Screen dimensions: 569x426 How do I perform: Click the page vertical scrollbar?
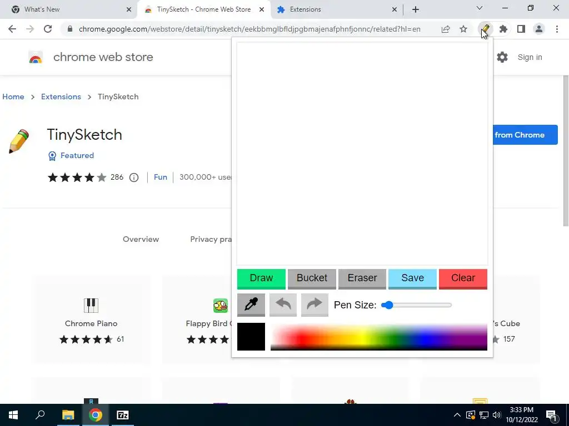coord(566,151)
